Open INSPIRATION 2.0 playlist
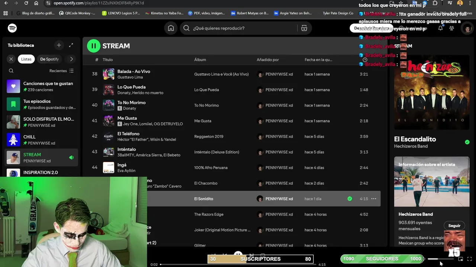476x267 pixels. (x=42, y=173)
